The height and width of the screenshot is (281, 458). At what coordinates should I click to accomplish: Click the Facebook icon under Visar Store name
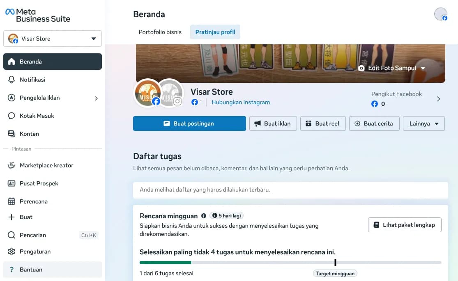click(195, 102)
